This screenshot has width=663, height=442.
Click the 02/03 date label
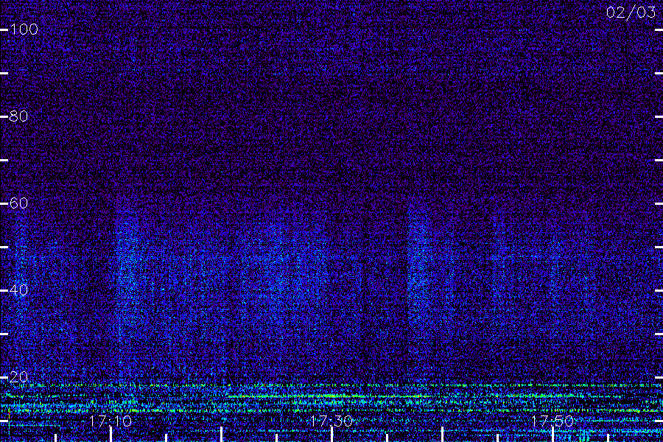coord(631,13)
